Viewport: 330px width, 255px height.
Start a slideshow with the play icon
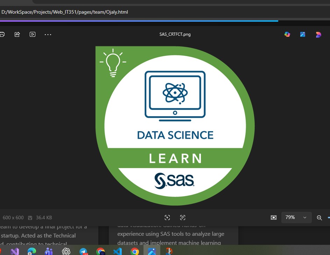(33, 34)
